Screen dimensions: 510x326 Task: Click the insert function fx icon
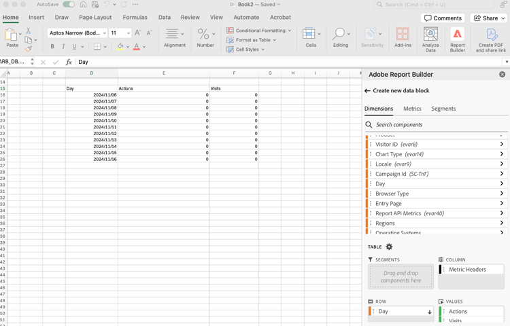click(x=69, y=62)
